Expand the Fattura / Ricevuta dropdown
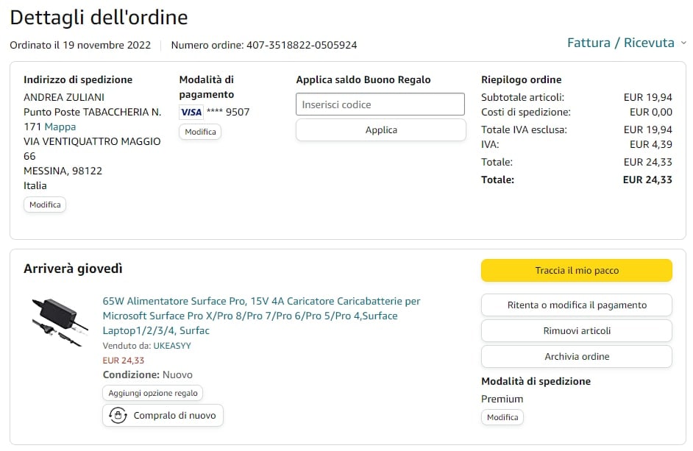 click(620, 43)
